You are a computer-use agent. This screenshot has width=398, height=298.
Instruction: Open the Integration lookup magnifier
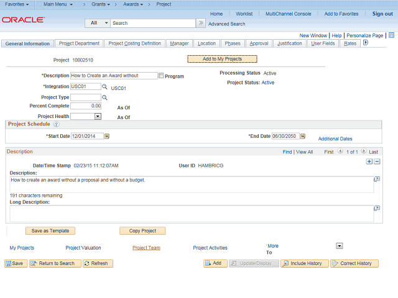[104, 87]
